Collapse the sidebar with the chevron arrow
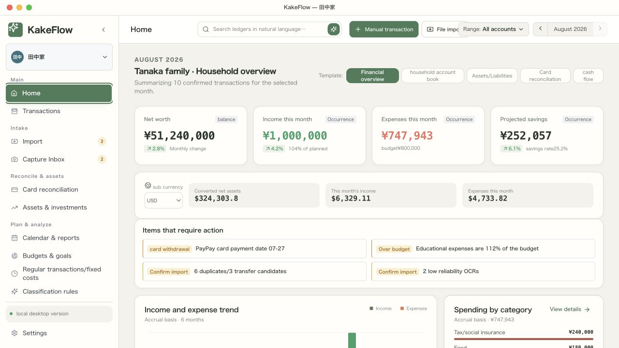Image resolution: width=619 pixels, height=348 pixels. (103, 29)
